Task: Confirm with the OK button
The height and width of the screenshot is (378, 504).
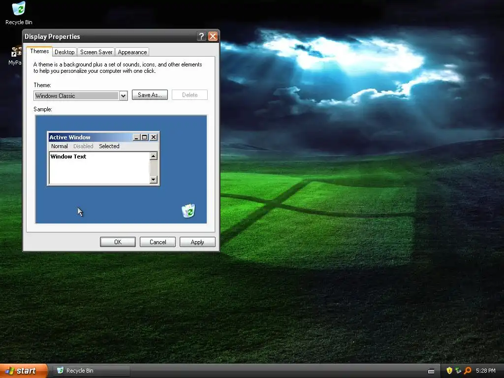Action: pyautogui.click(x=118, y=242)
